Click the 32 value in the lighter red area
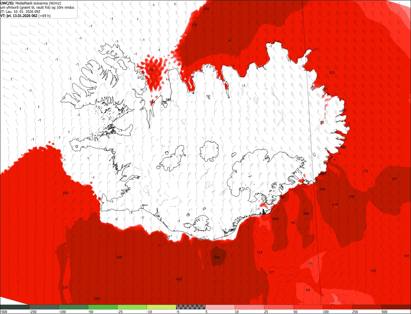The height and width of the screenshot is (314, 411). (x=310, y=263)
